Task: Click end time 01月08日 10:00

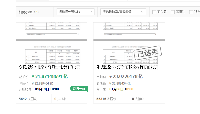Action: 121,89
